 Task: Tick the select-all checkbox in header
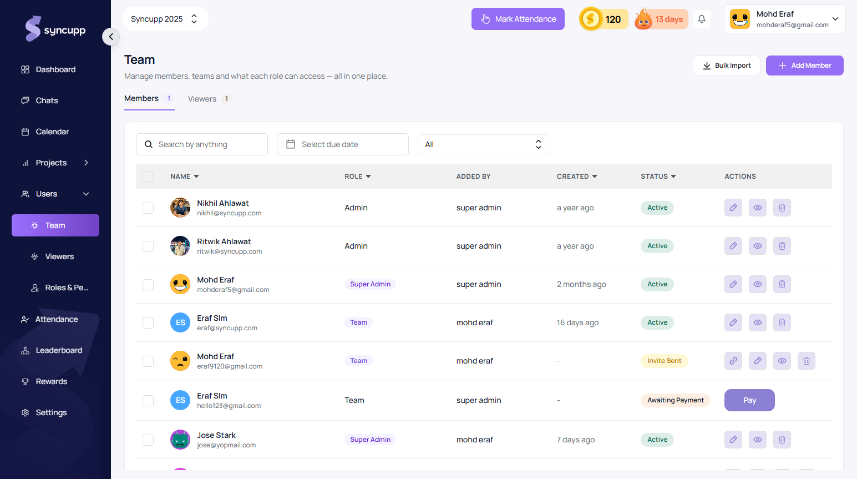(148, 177)
